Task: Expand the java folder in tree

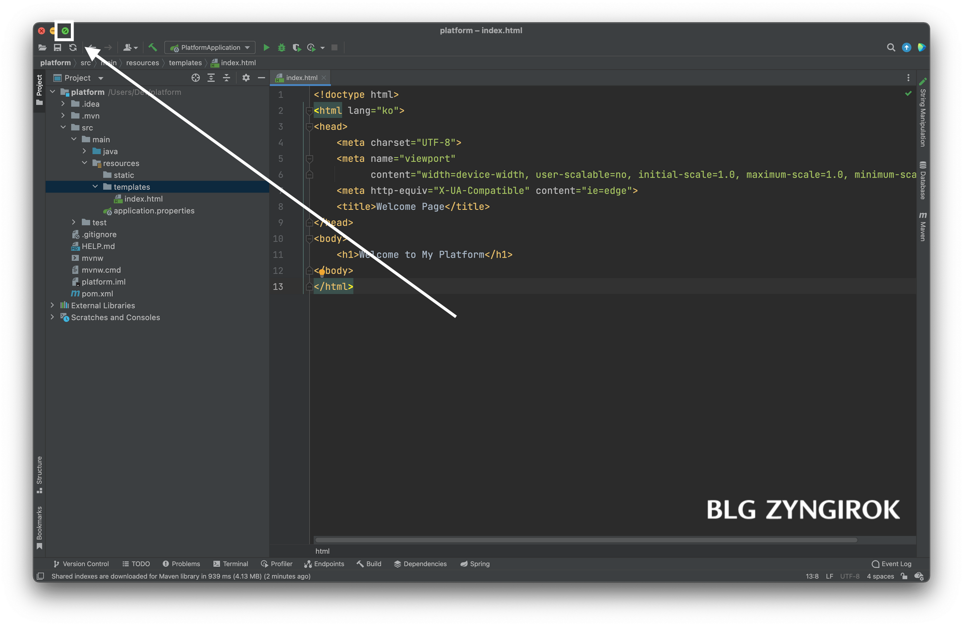Action: click(84, 151)
